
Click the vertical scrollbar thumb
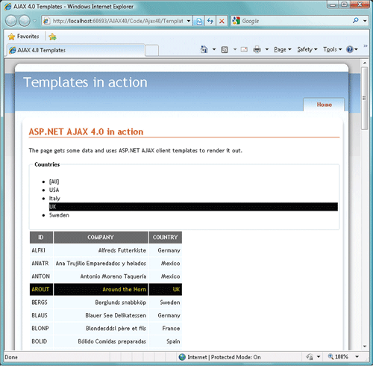click(x=365, y=99)
